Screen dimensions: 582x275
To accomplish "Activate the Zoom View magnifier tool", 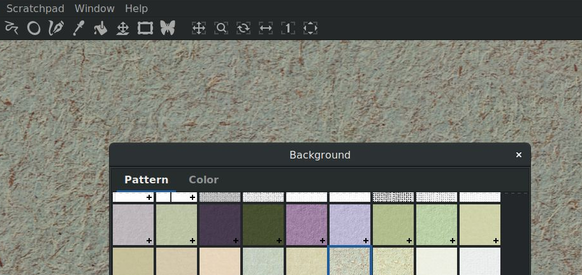I will pos(221,28).
